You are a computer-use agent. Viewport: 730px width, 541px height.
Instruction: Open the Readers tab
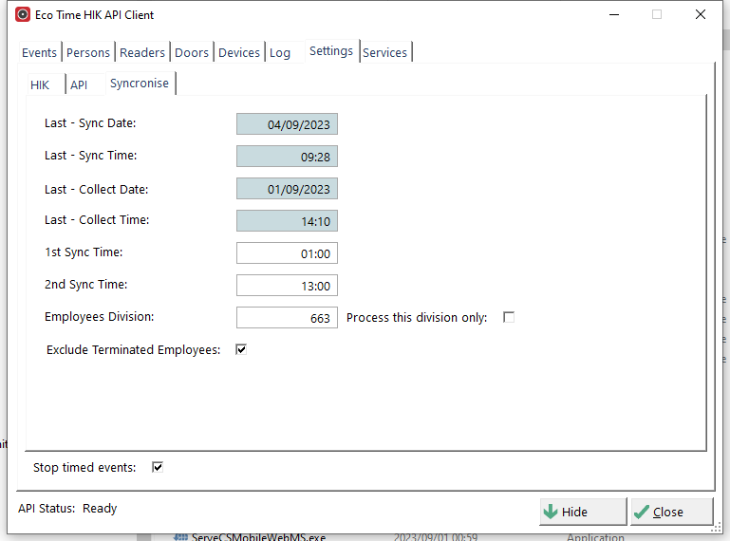point(142,53)
